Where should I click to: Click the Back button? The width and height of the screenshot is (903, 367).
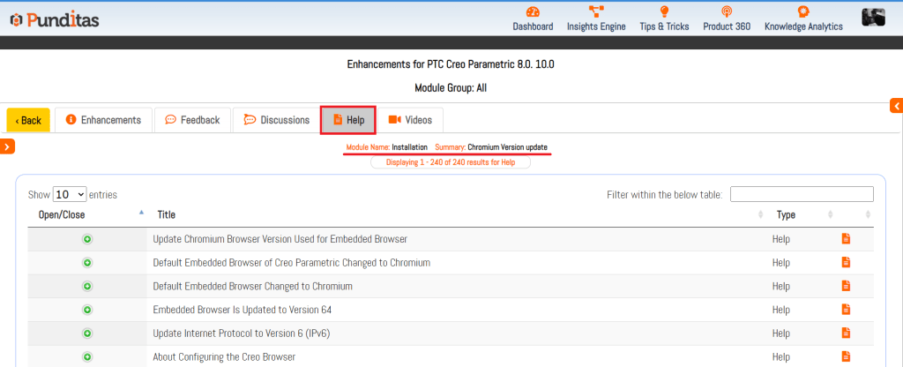pos(28,120)
